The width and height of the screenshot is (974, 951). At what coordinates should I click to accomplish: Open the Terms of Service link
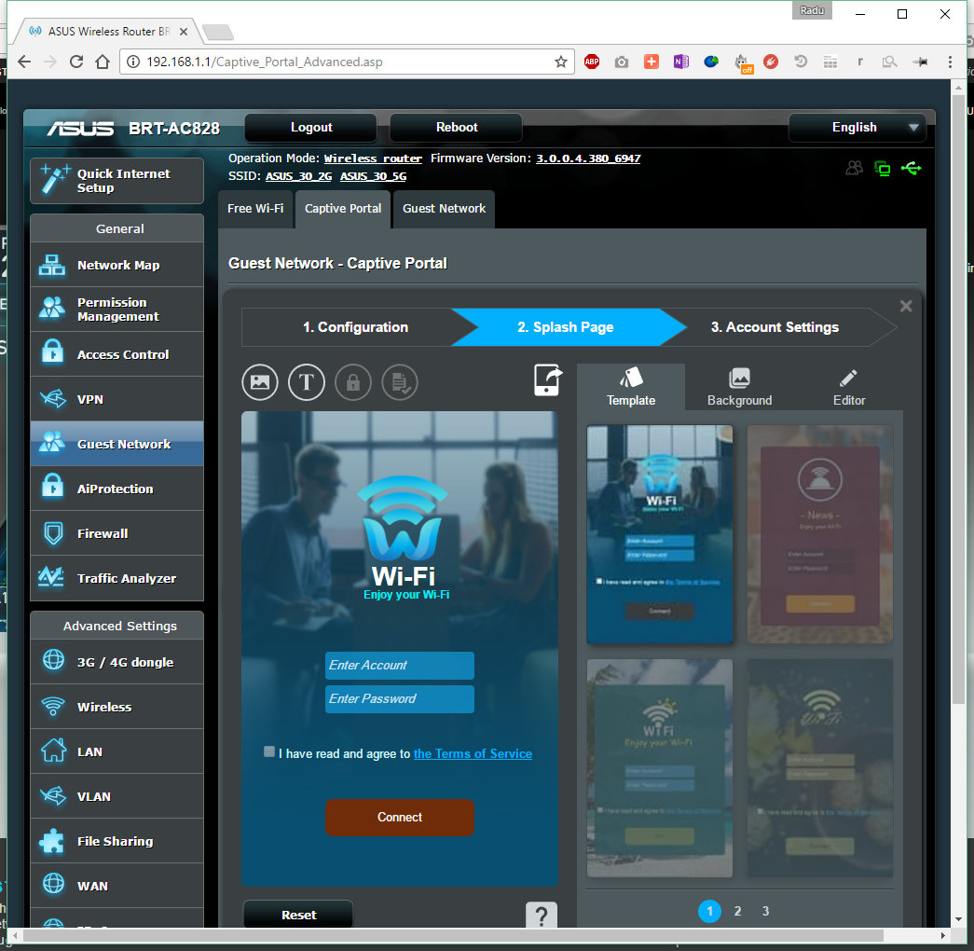(473, 753)
